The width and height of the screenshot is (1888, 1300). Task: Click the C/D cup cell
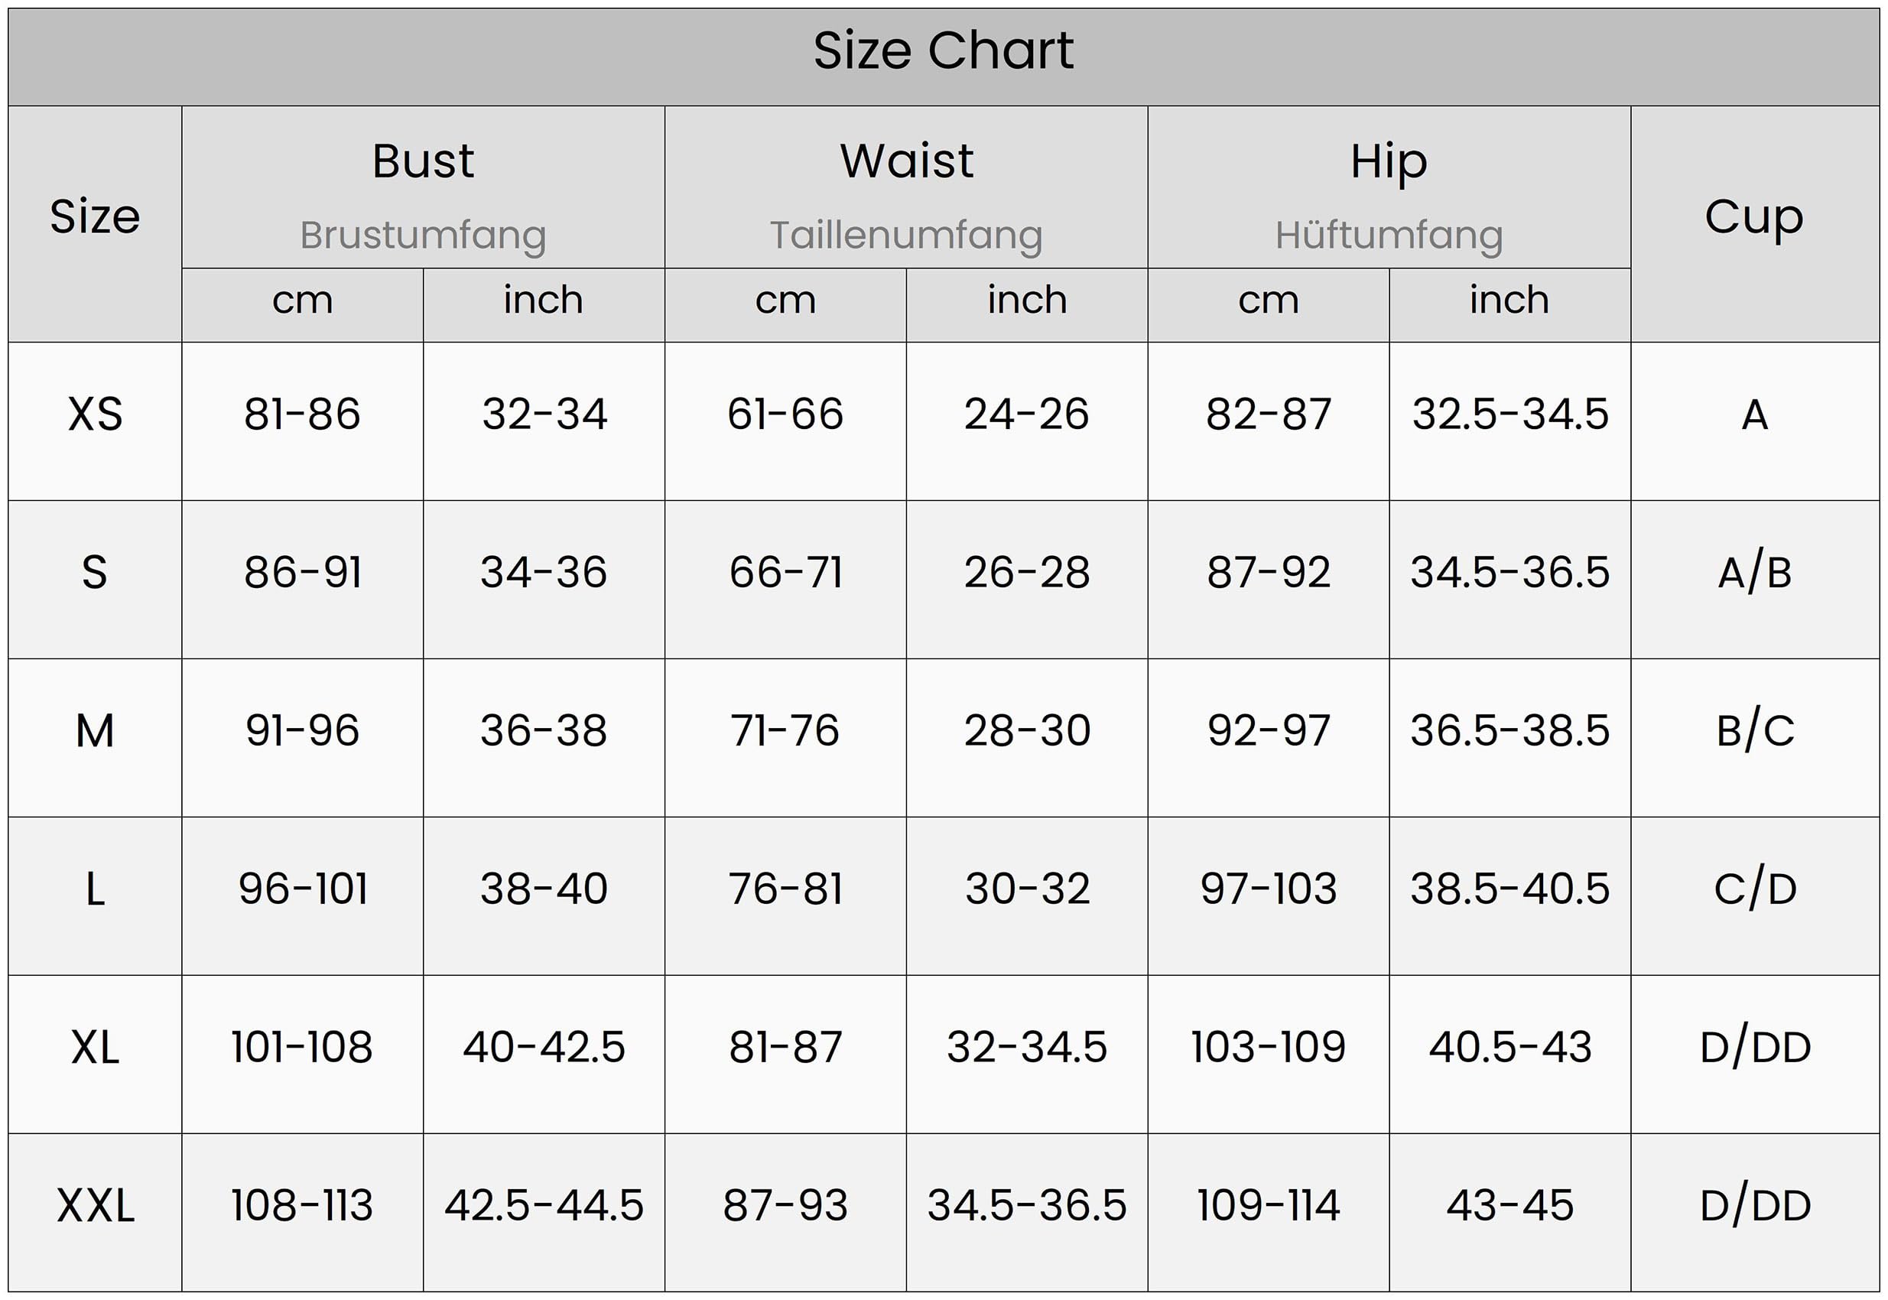pyautogui.click(x=1754, y=888)
